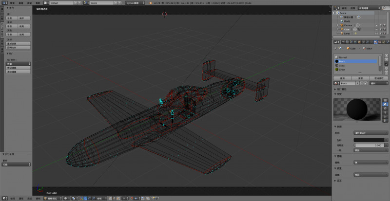This screenshot has width=390, height=201.
Task: Toggle the 3D manipulator widget on/off
Action: click(81, 199)
